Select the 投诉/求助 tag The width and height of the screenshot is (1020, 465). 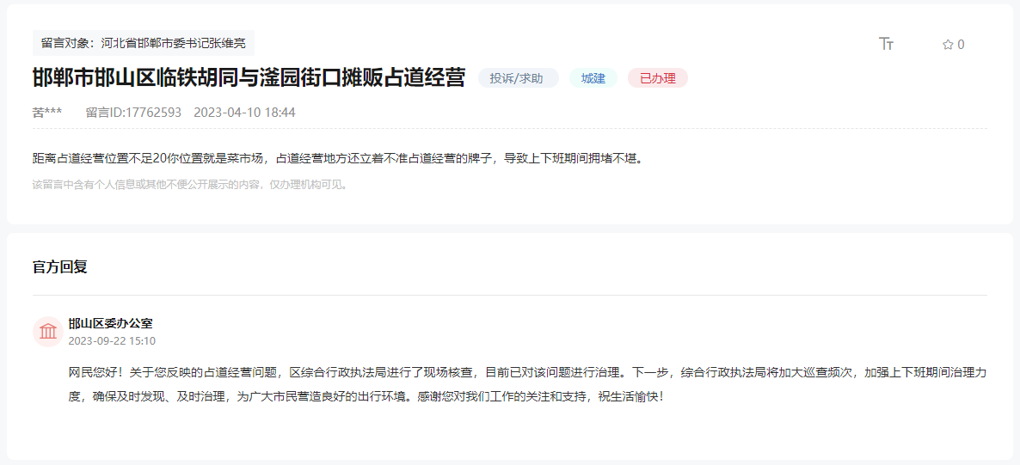click(x=519, y=79)
